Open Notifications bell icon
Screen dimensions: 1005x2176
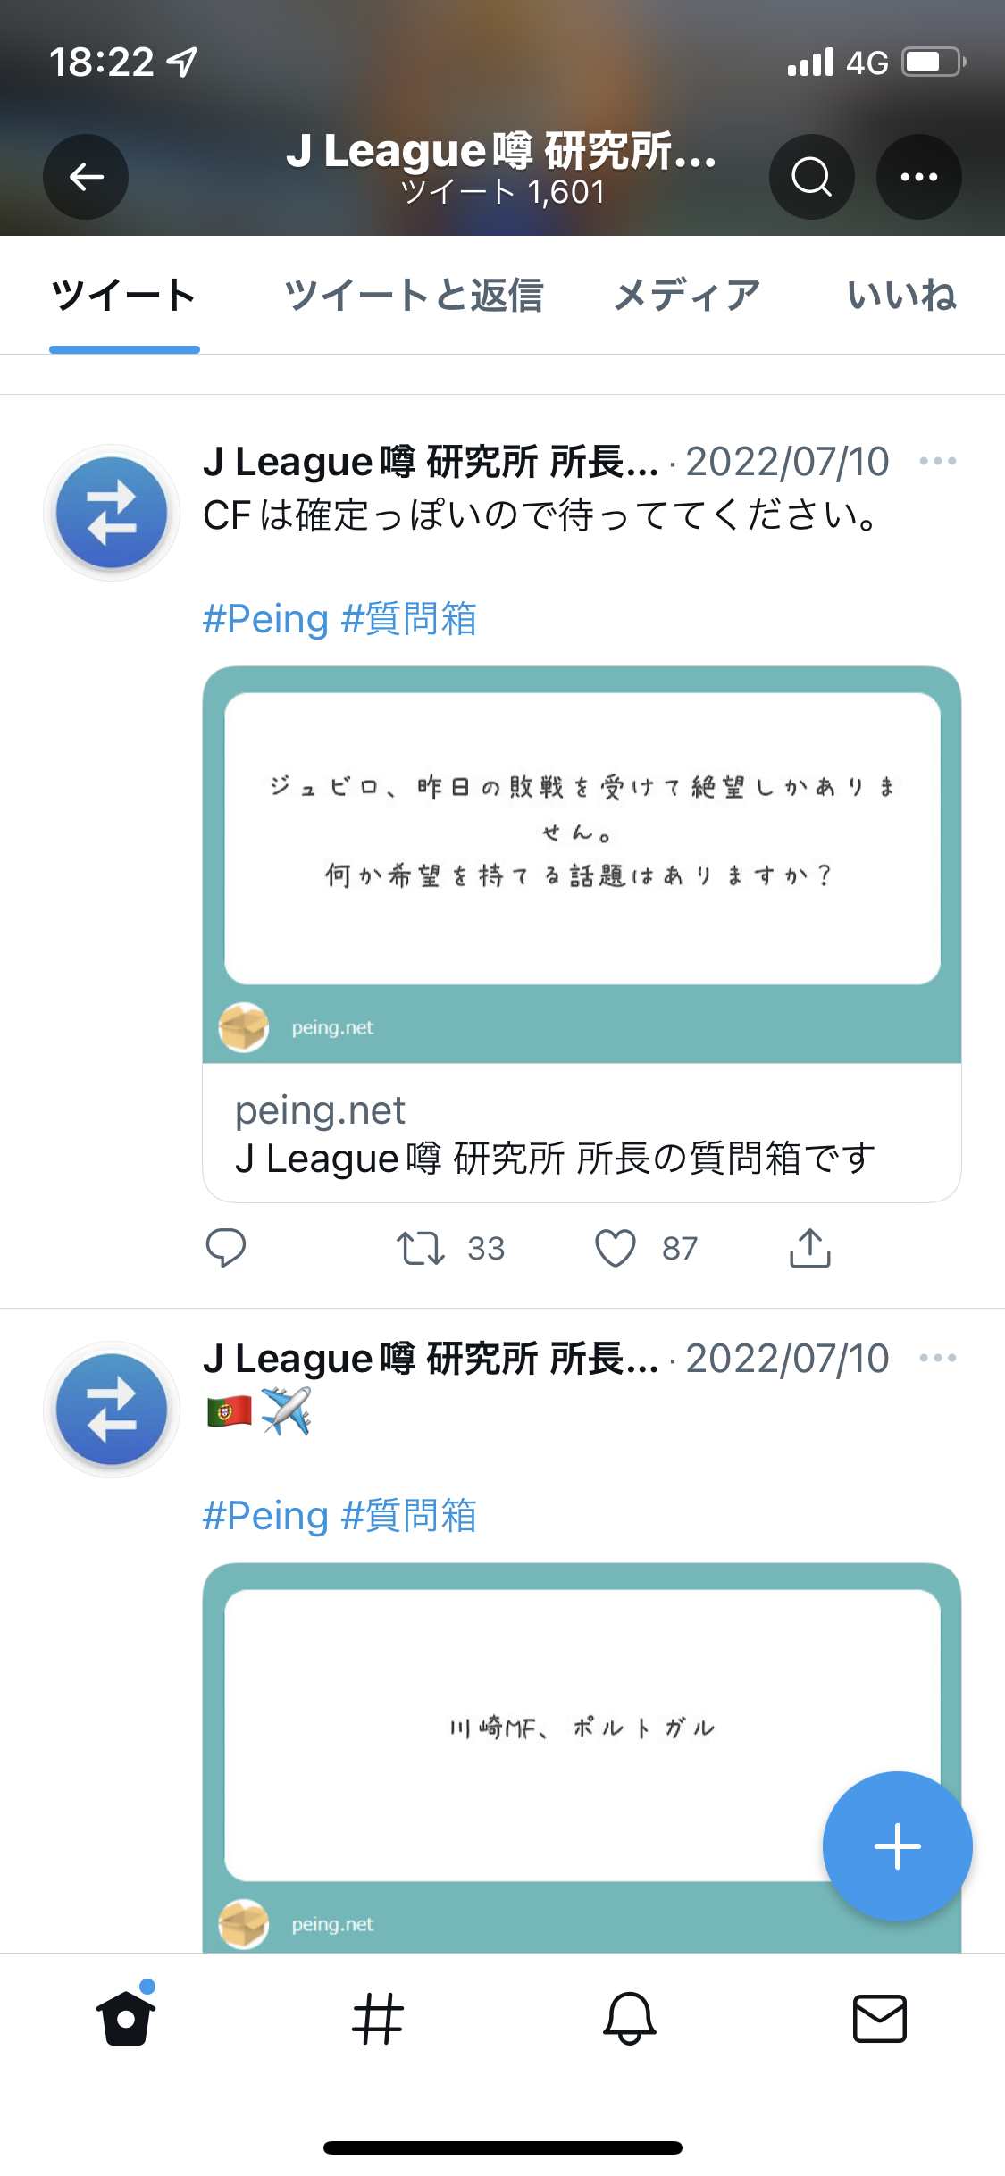(630, 2019)
